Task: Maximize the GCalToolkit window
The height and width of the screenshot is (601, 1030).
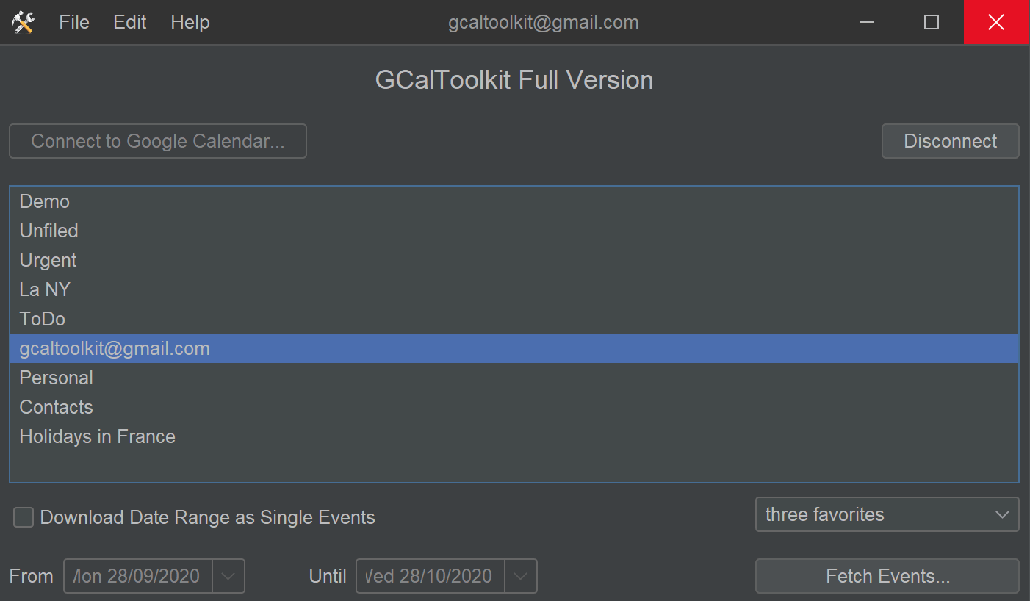Action: 932,22
